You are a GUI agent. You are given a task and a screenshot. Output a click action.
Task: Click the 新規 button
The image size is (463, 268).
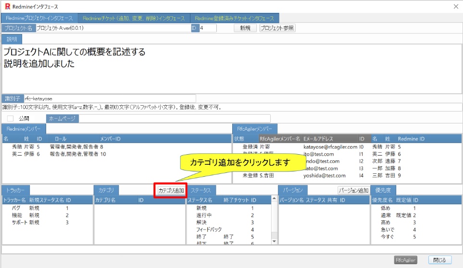[x=245, y=28]
